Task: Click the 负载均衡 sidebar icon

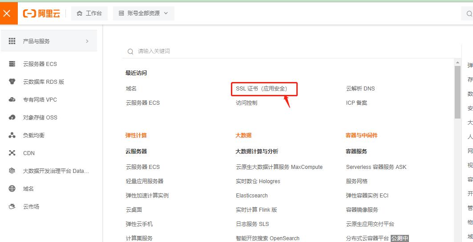Action: pos(12,135)
